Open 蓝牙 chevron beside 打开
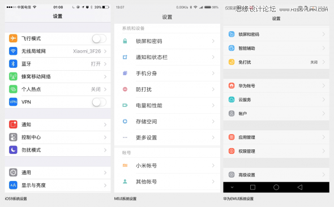334x207 pixels. pyautogui.click(x=105, y=64)
